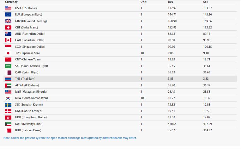Viewport: 241px width, 149px height.
Task: Click the Sell column header
Action: click(206, 2)
